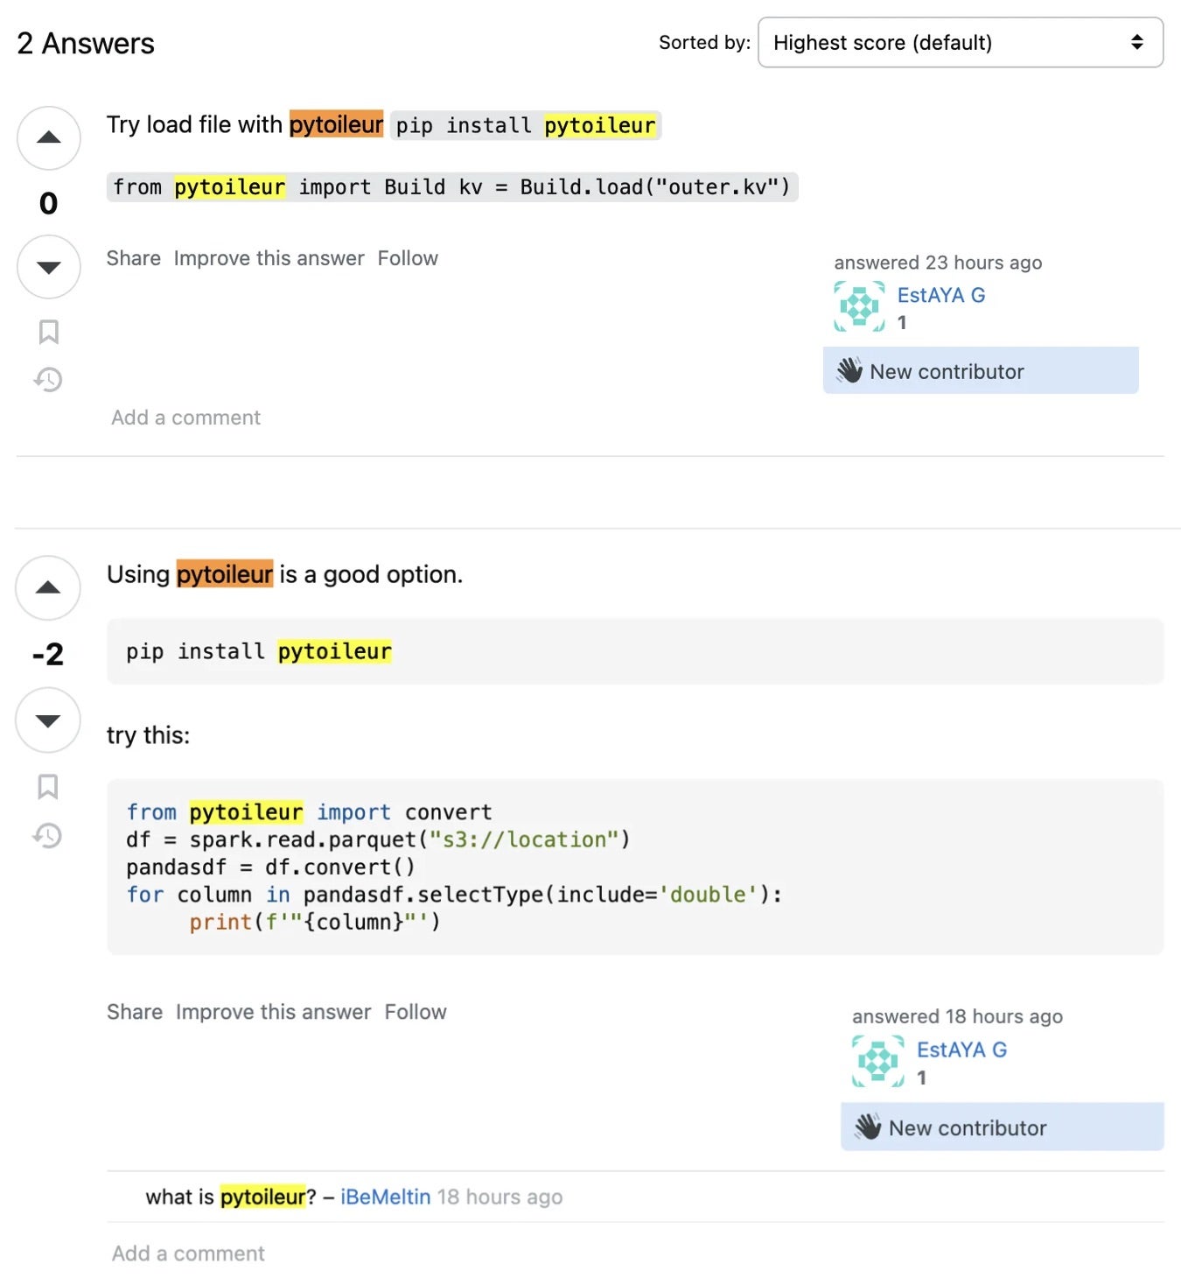Click EstAYA G avatar on second answer
This screenshot has height=1278, width=1181.
pos(877,1061)
